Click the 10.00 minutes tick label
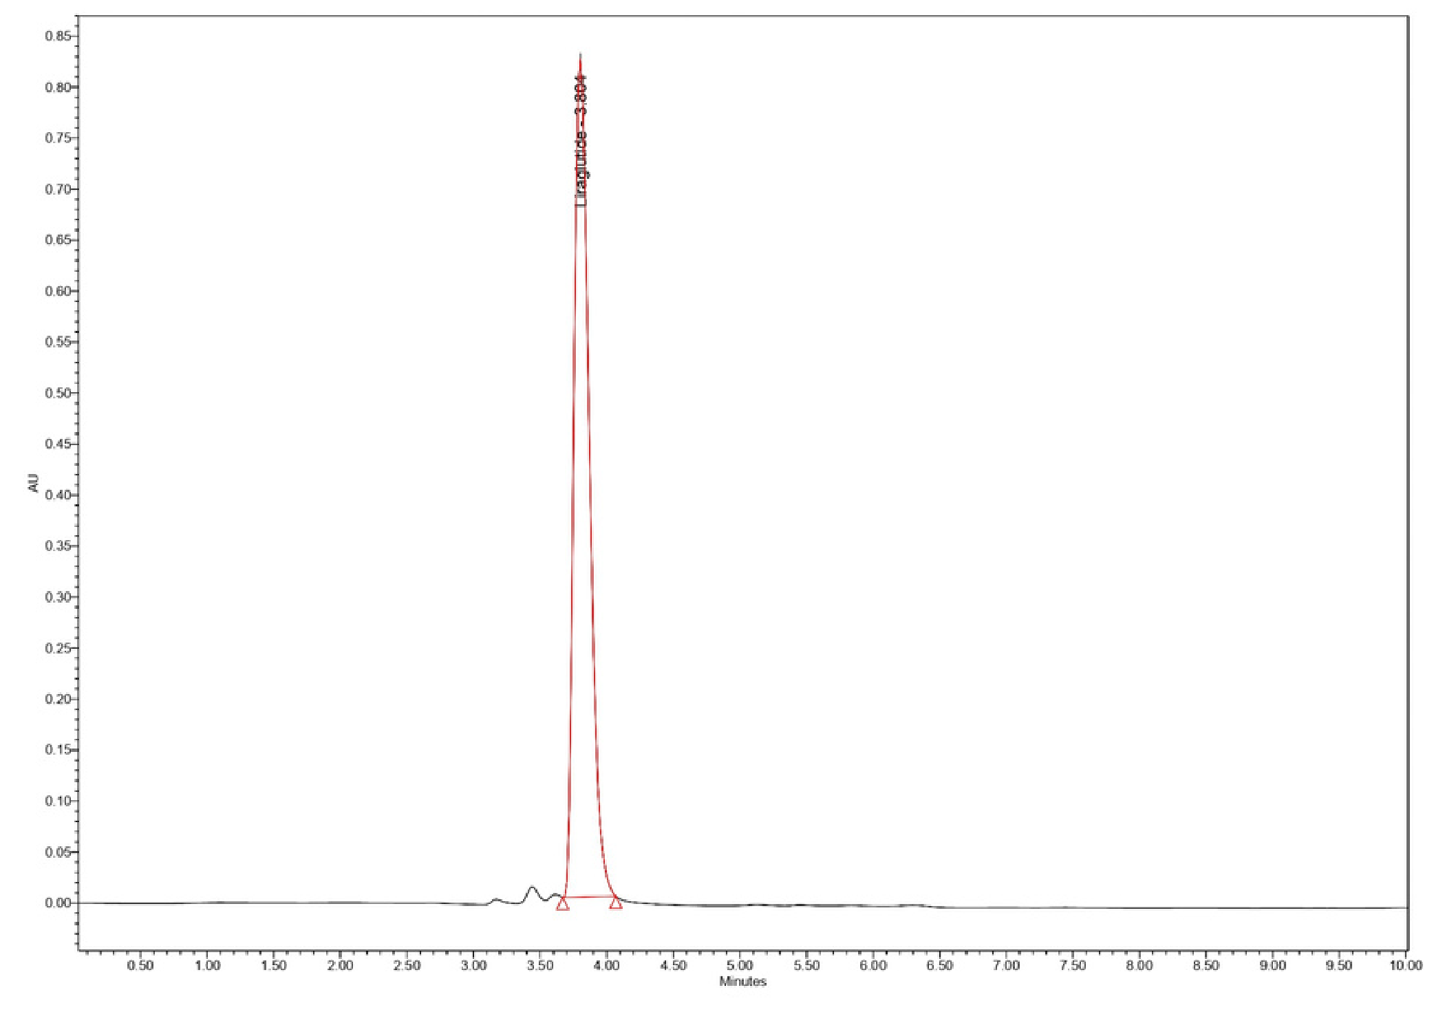 [1405, 965]
